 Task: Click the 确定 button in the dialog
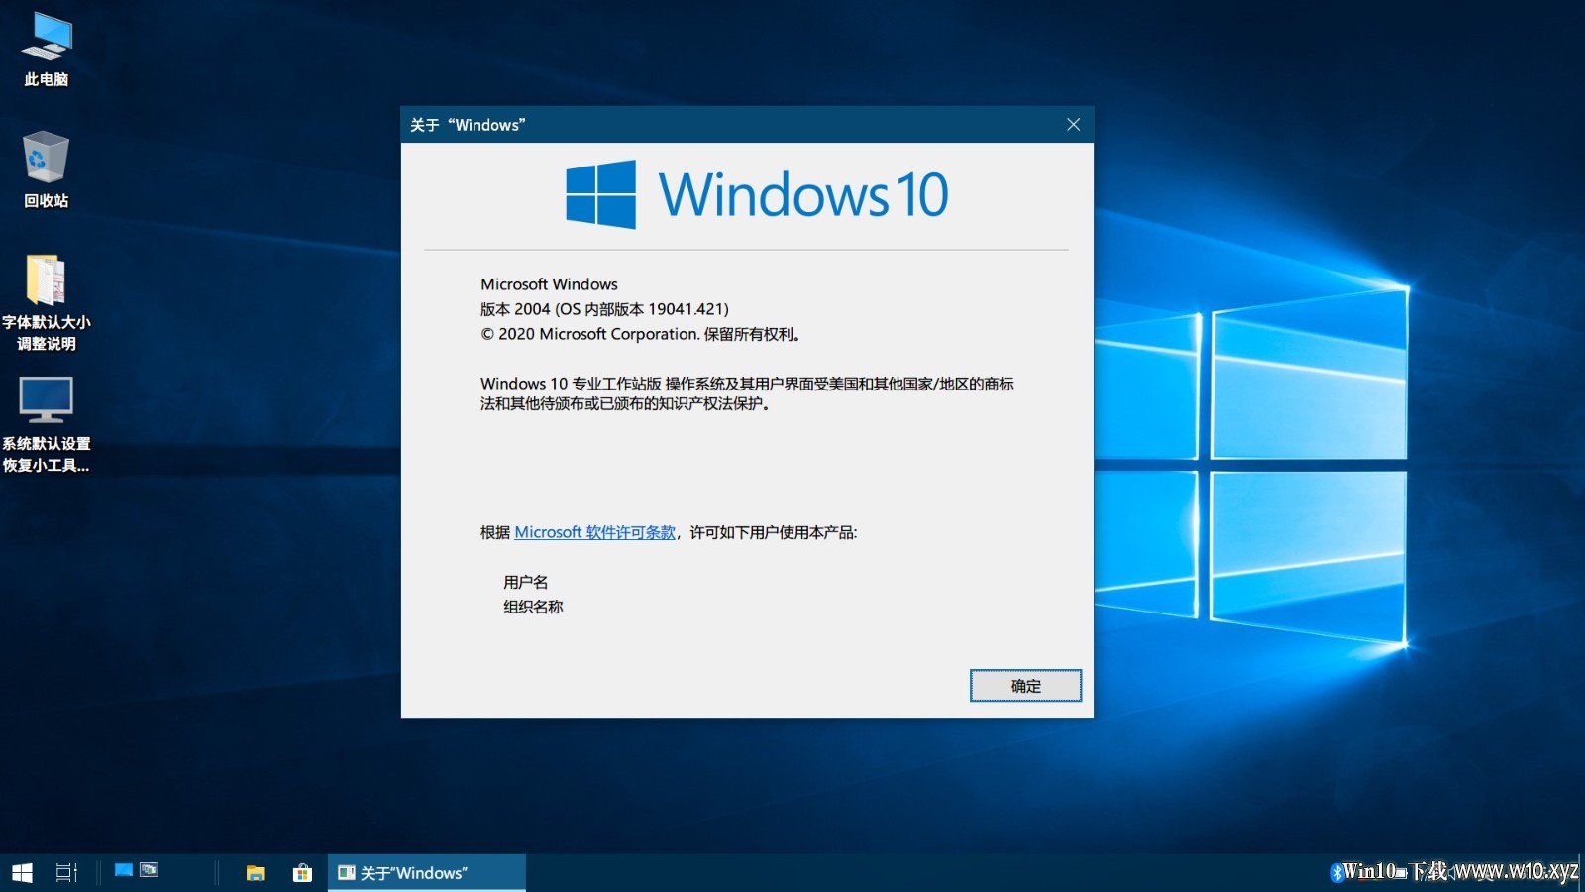[1025, 686]
